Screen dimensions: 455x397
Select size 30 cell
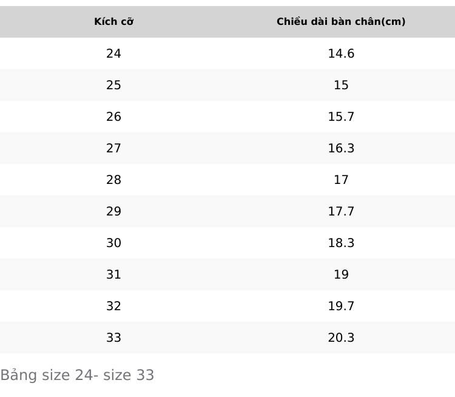point(113,243)
